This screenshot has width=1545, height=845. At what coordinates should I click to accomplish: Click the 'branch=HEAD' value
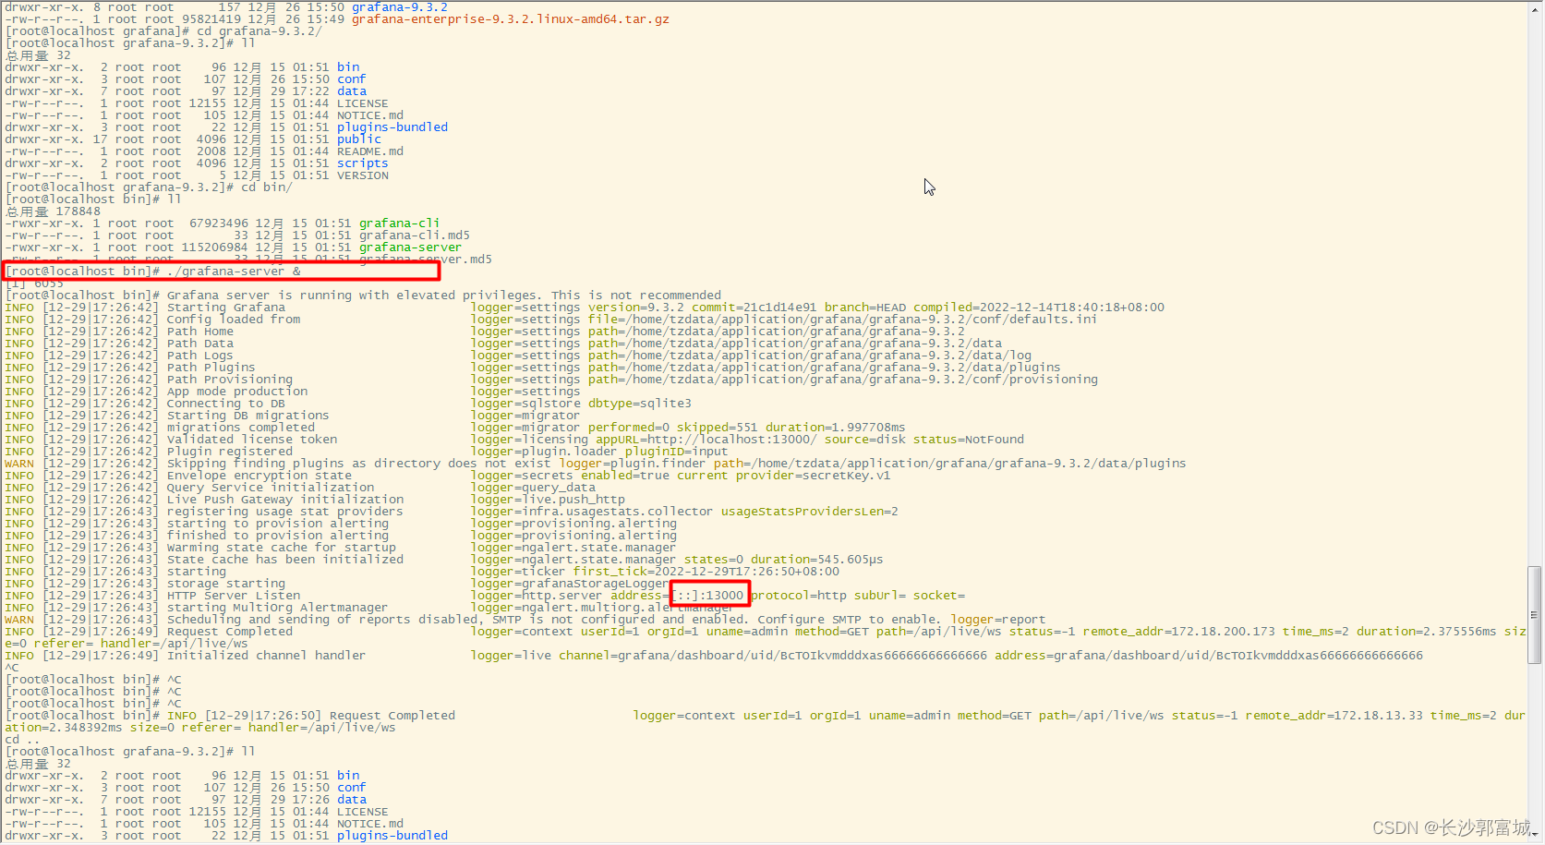point(865,308)
